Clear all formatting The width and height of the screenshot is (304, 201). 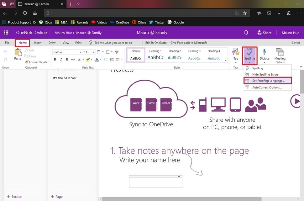click(x=117, y=52)
